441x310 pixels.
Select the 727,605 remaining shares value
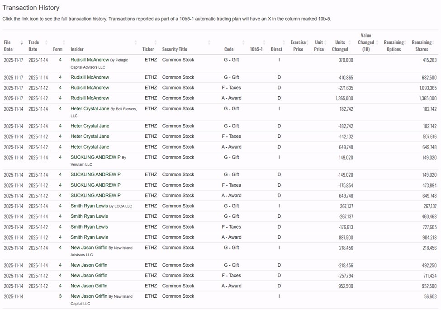[430, 227]
